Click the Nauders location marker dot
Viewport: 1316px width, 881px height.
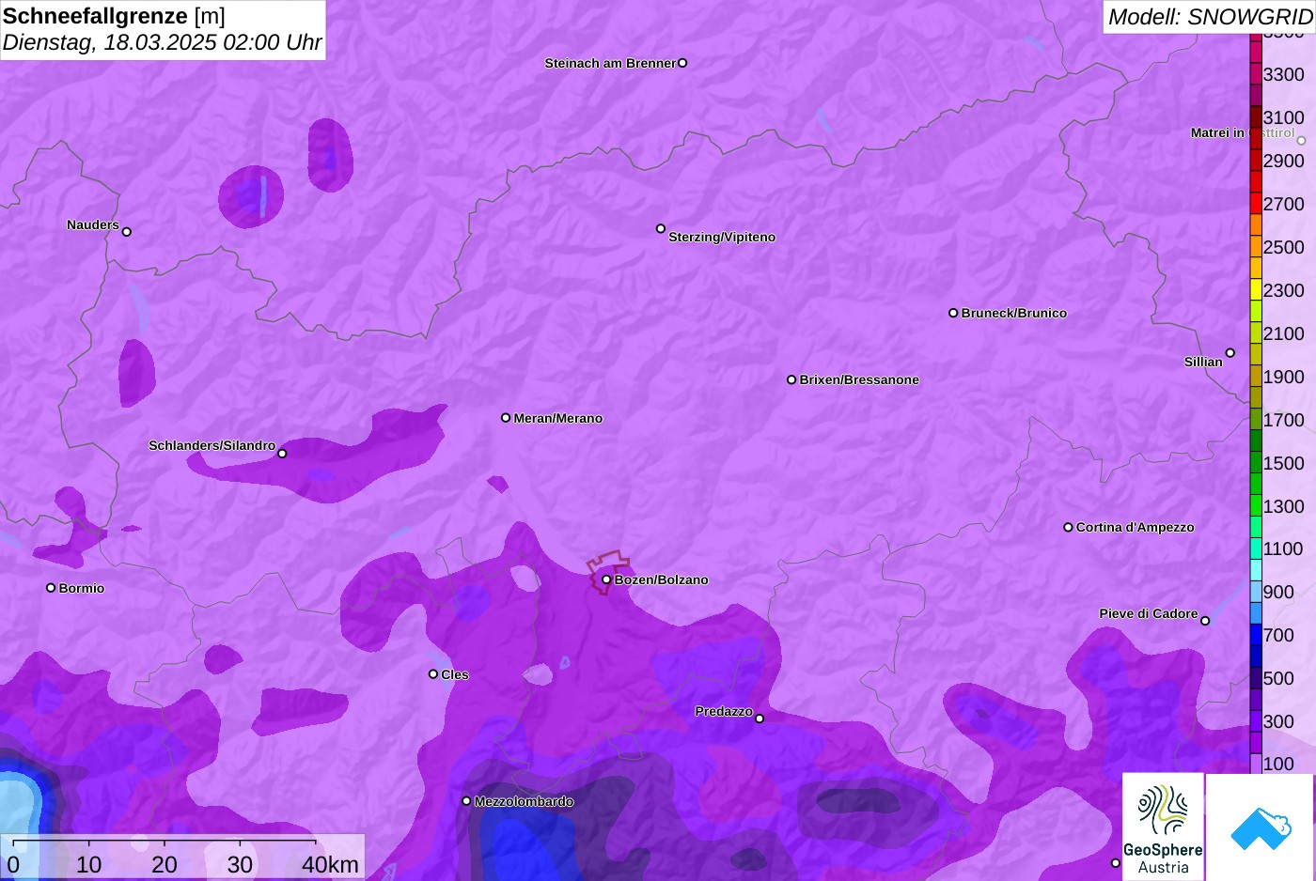tap(127, 231)
